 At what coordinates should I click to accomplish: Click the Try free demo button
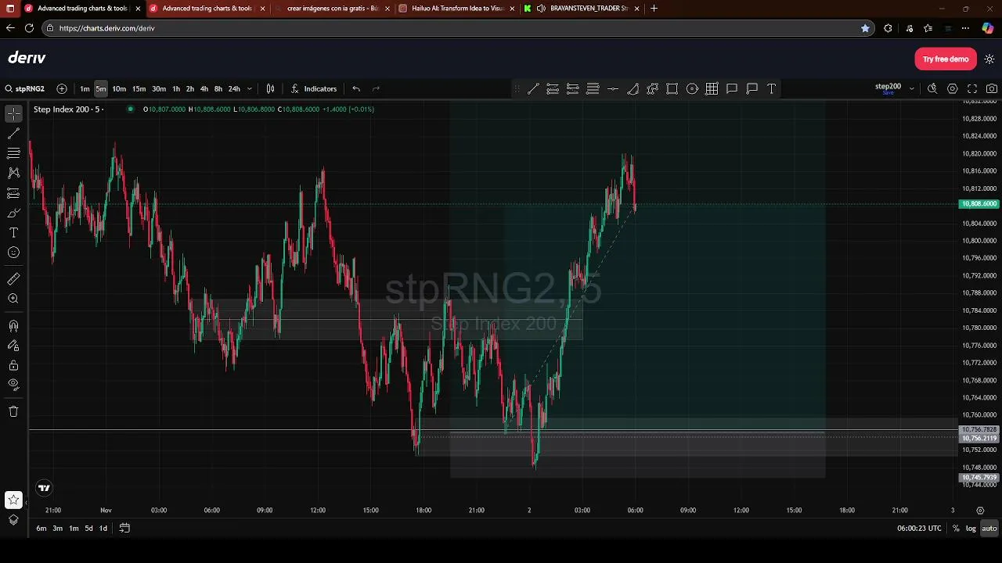pos(946,59)
